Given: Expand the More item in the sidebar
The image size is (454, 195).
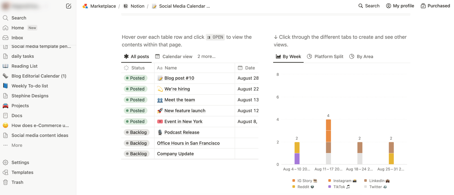Looking at the screenshot, I should pyautogui.click(x=17, y=145).
